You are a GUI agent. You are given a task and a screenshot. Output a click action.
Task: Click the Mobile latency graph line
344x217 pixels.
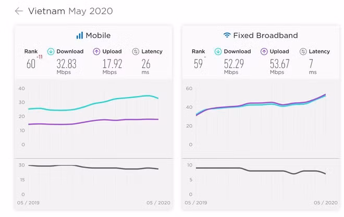pos(104,168)
